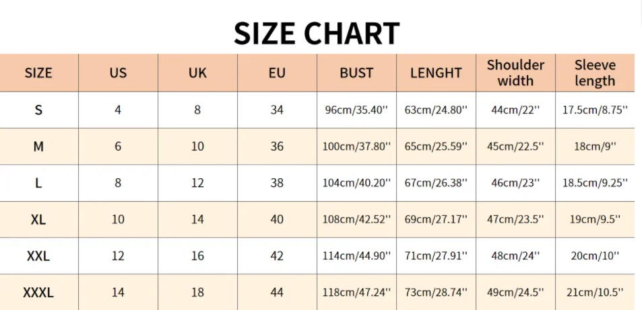The width and height of the screenshot is (642, 310).
Task: Click shoulder width 45cm/22.5'' cell
Action: pos(515,147)
